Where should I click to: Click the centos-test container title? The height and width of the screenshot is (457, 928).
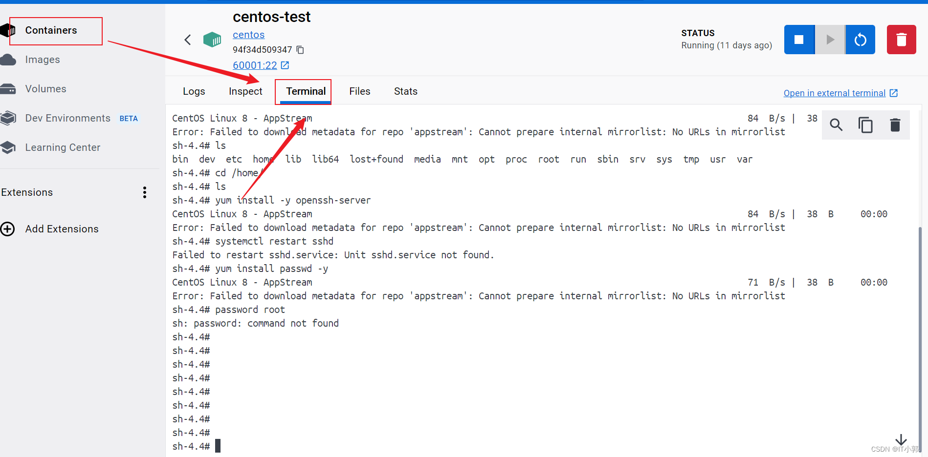pos(271,17)
